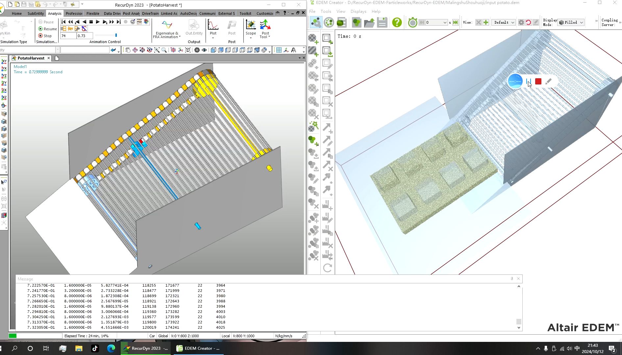Click the EDEM refresh circular arrow icon
Image resolution: width=622 pixels, height=355 pixels.
pyautogui.click(x=327, y=268)
